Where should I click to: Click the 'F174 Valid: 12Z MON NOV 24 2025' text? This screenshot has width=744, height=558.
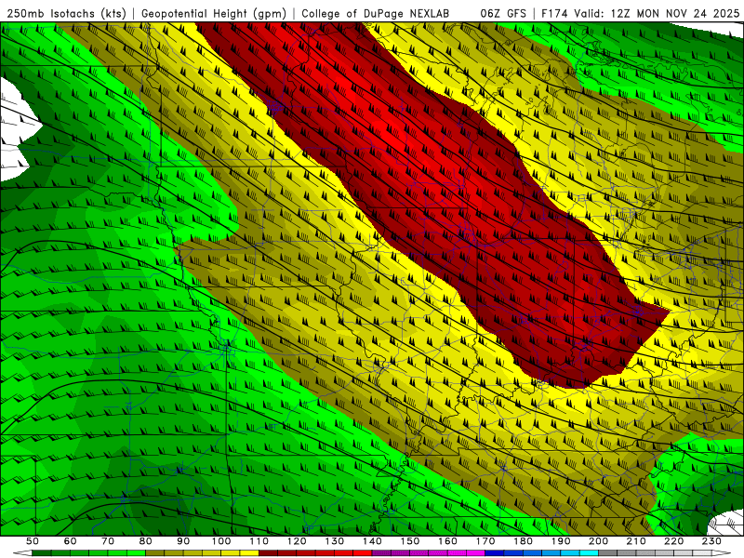(x=640, y=14)
